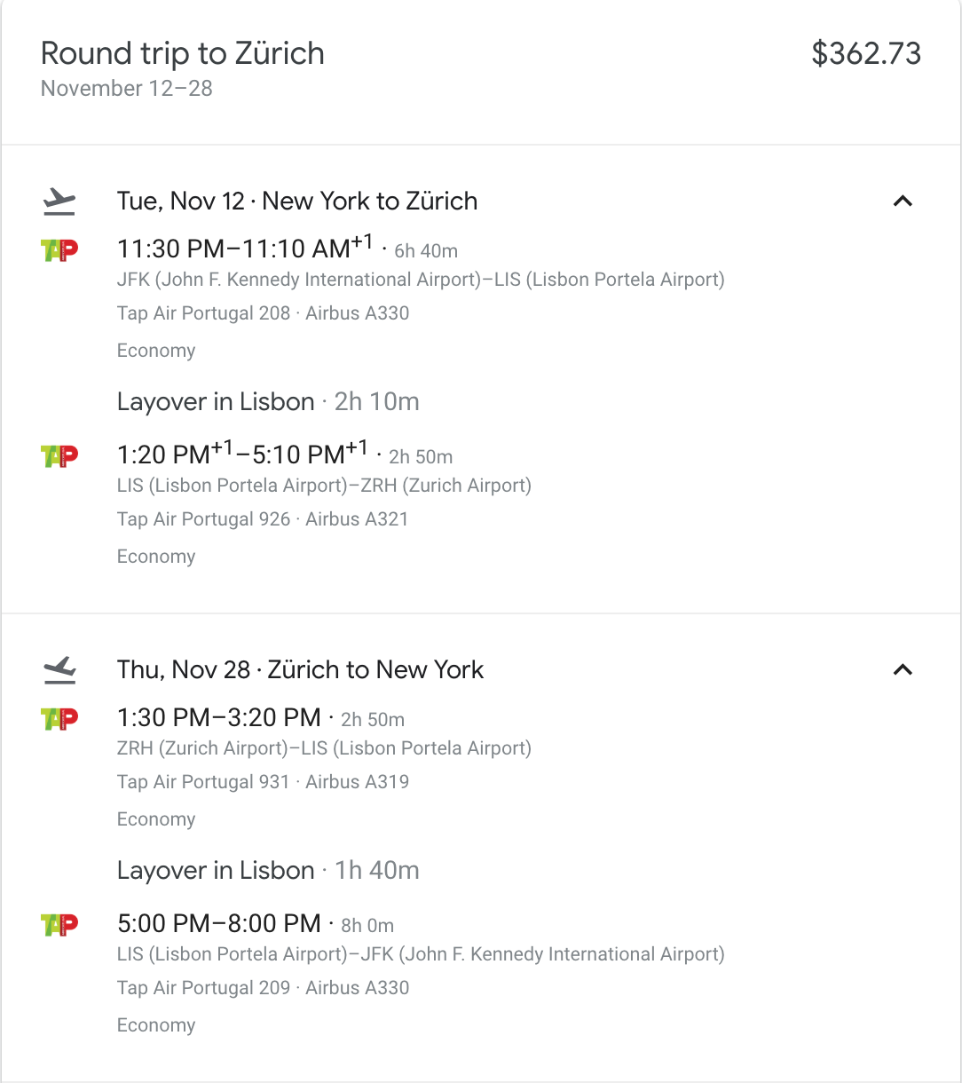Screen dimensions: 962x1083
Task: Select the Tue, Nov 12 flight header
Action: (297, 202)
